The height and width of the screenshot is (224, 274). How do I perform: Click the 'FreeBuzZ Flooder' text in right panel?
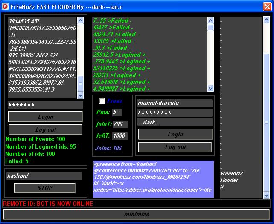[x=232, y=177]
